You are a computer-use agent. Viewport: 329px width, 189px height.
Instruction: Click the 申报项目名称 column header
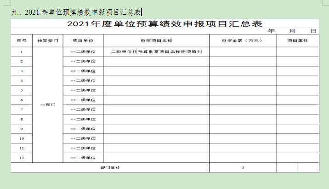tap(156, 40)
